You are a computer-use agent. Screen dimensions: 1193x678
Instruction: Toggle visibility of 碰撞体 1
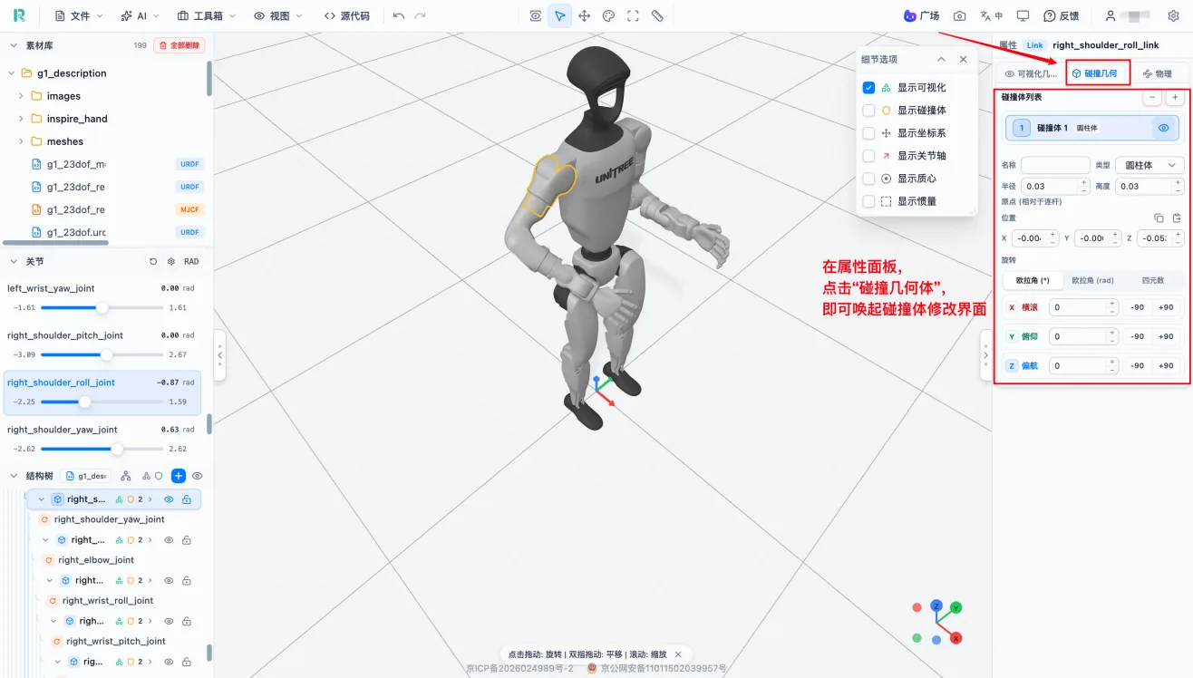click(1164, 128)
